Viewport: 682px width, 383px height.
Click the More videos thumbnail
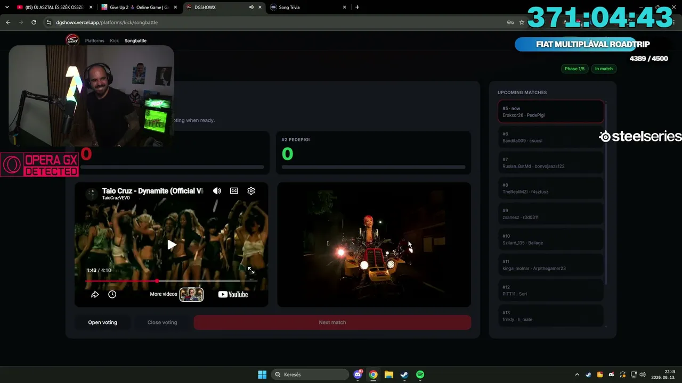pos(191,294)
